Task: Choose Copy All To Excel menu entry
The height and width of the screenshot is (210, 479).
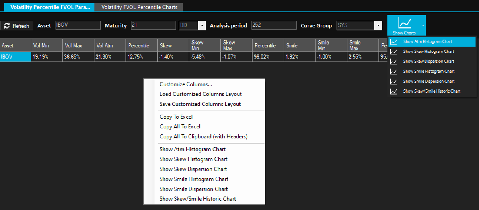Action: pos(180,126)
